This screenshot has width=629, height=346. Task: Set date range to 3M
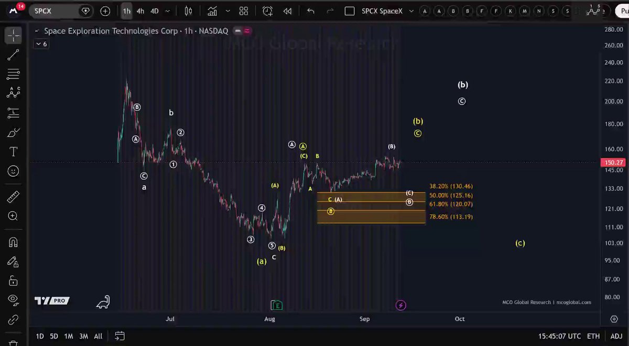tap(83, 336)
